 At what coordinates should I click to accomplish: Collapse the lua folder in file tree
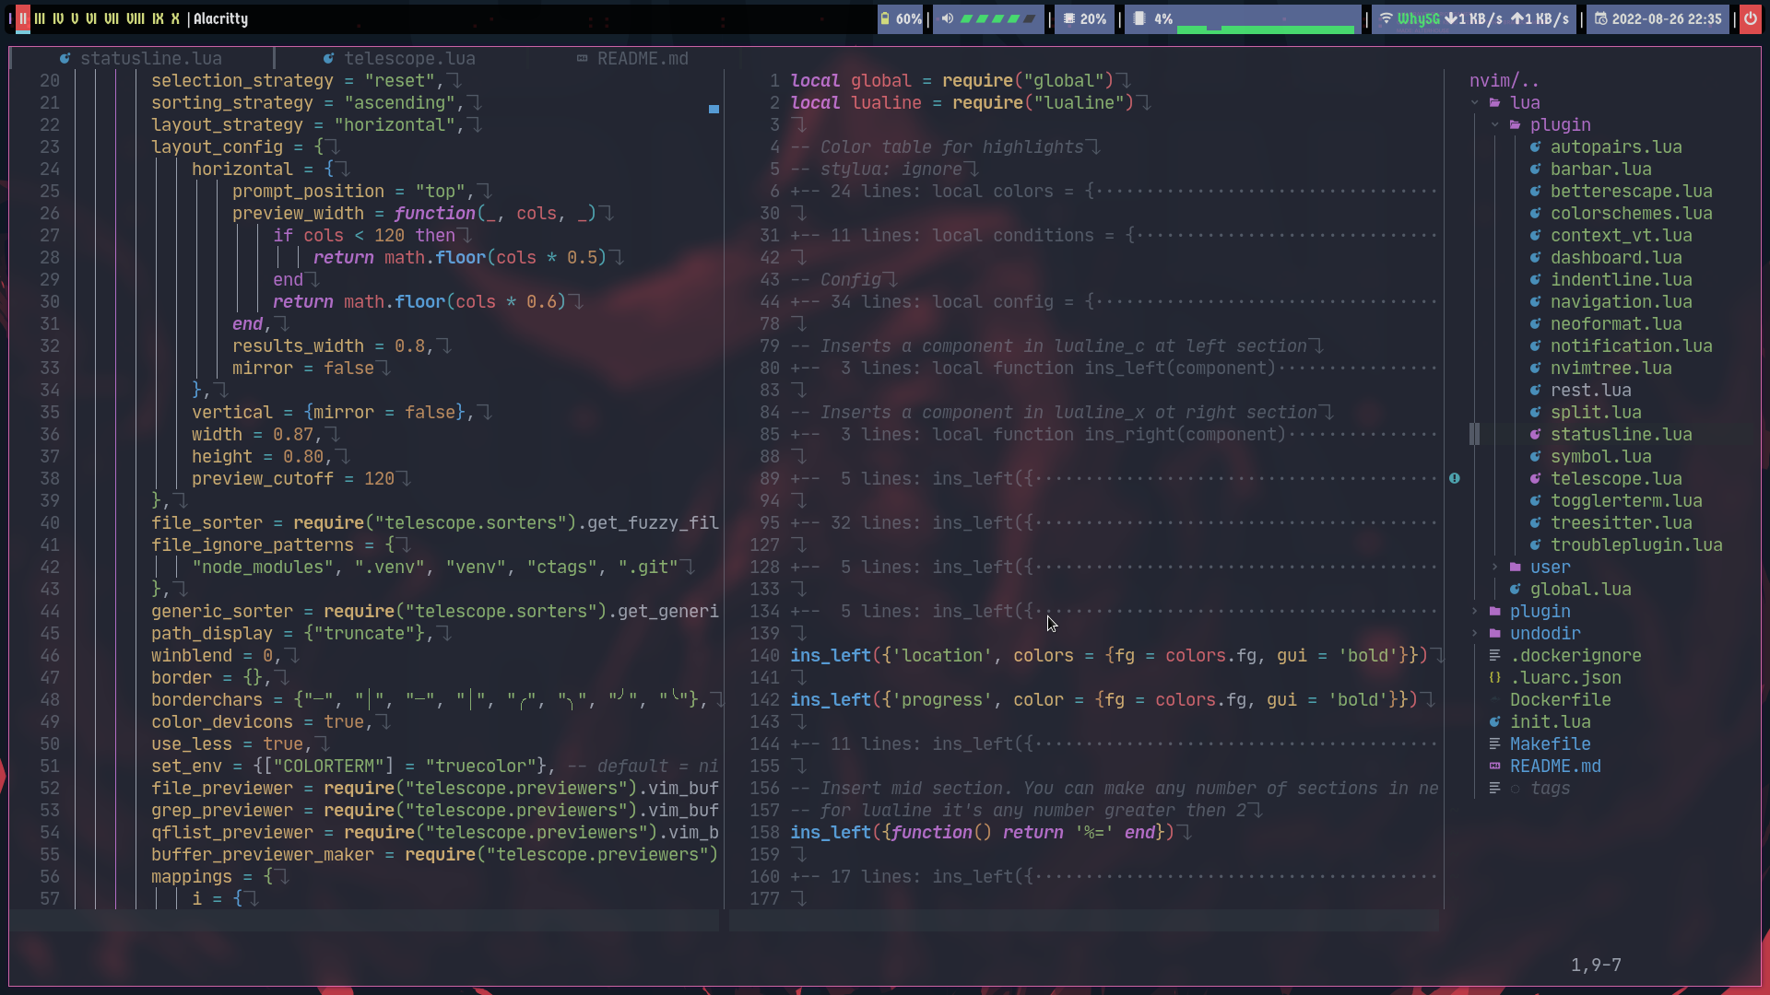(1475, 103)
